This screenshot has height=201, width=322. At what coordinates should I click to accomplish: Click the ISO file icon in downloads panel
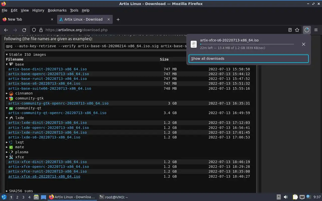(x=194, y=44)
